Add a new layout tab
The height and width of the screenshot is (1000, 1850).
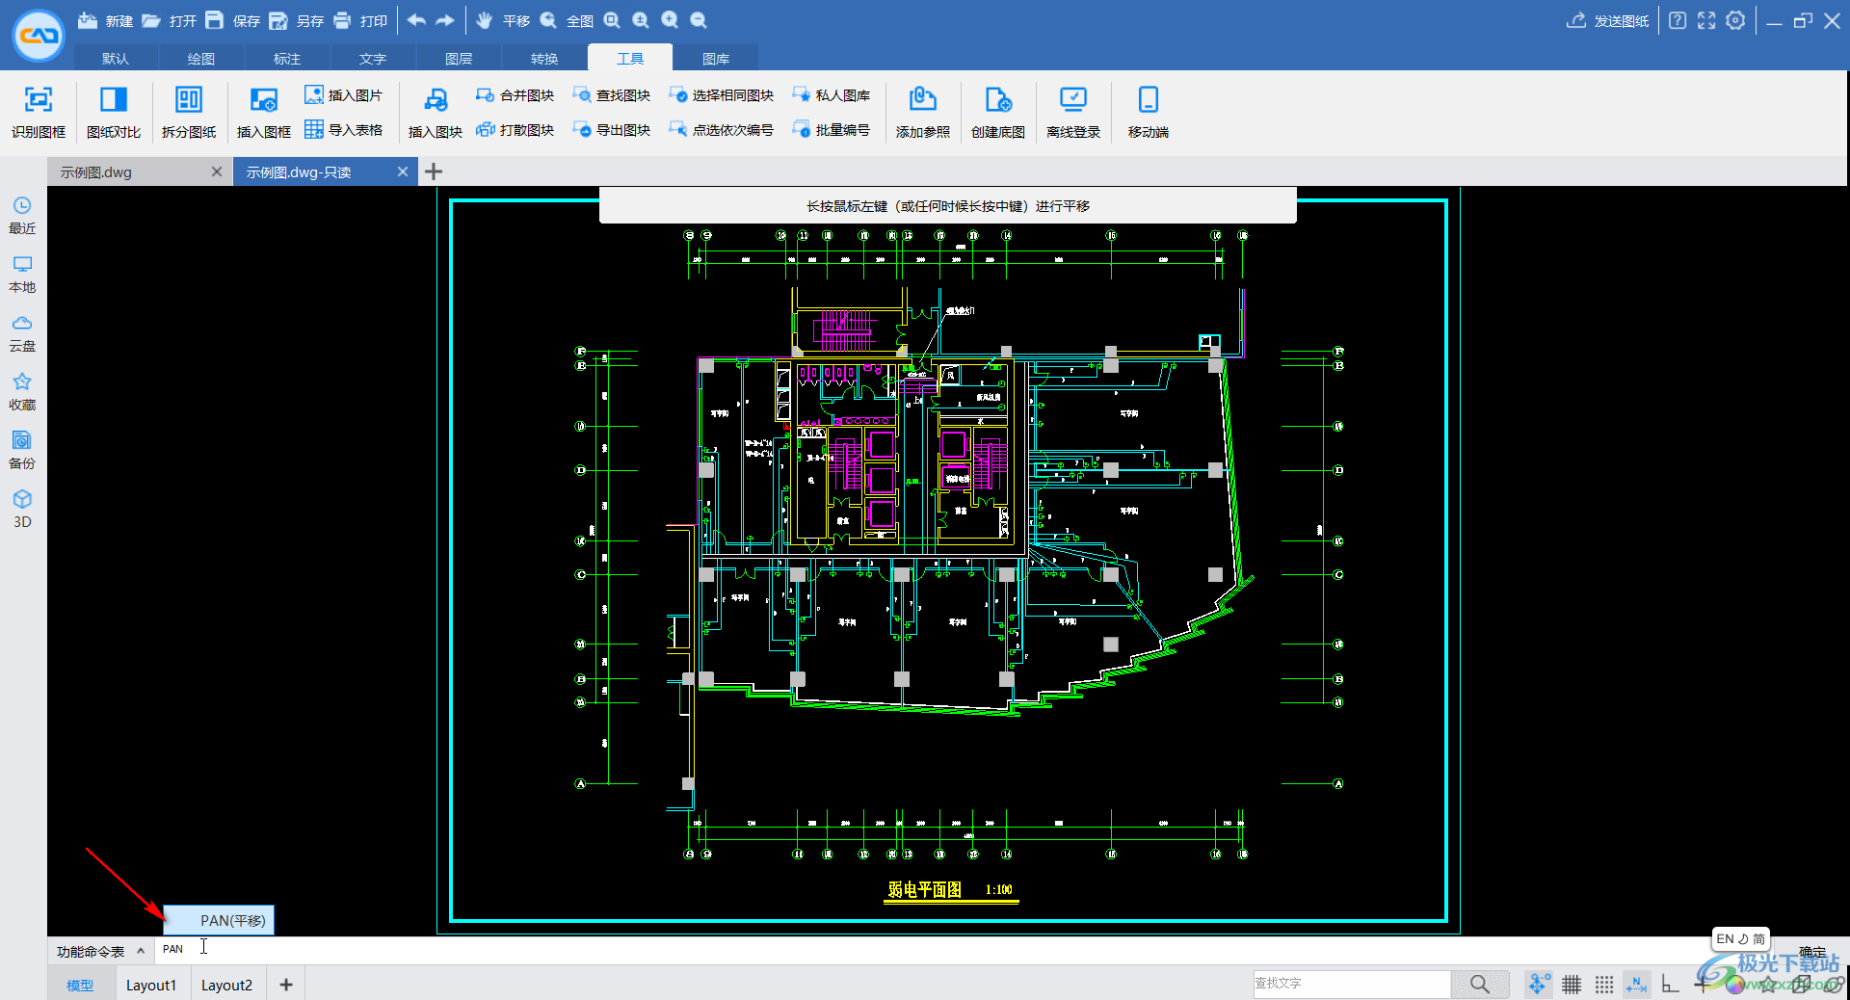(286, 985)
